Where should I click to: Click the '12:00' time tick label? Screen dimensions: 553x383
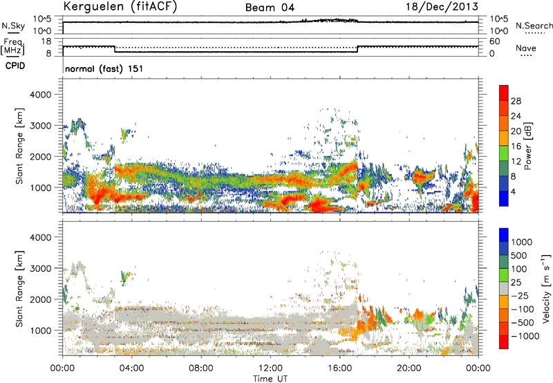pos(270,368)
